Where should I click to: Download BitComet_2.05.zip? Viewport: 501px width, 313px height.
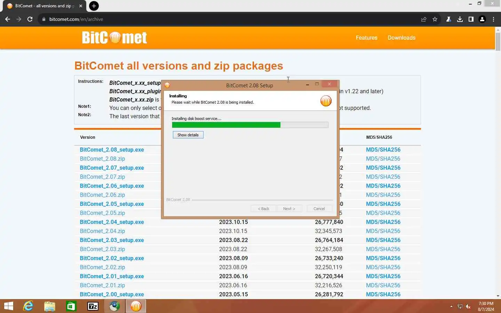(102, 213)
